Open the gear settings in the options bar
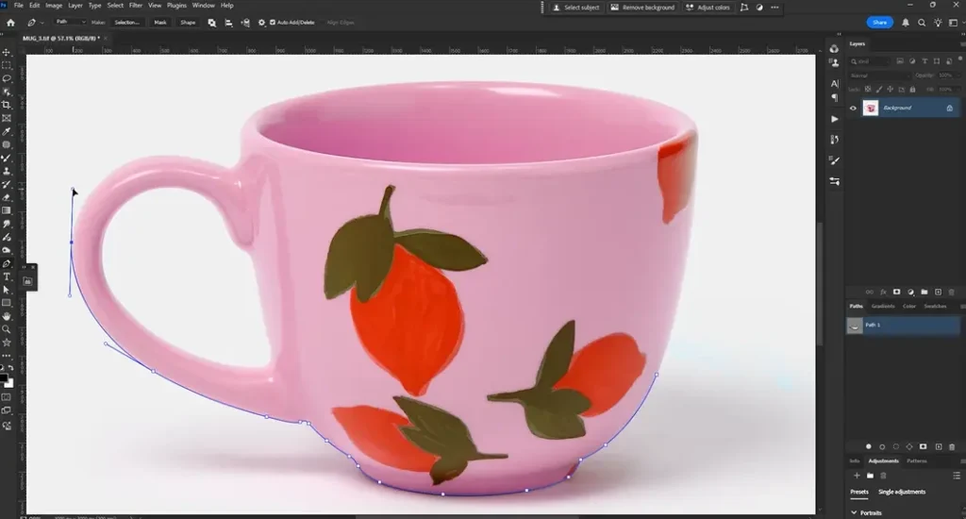966x519 pixels. [260, 22]
